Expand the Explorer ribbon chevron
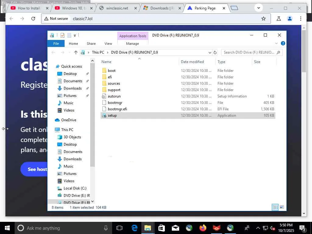312x234 pixels. (276, 43)
